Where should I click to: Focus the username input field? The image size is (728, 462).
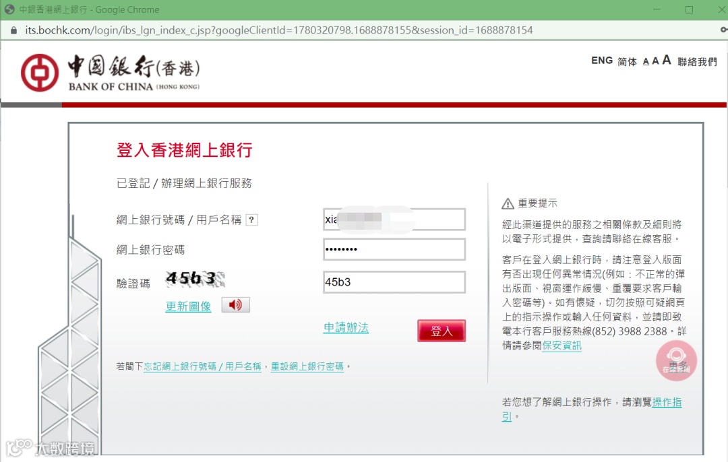(394, 220)
